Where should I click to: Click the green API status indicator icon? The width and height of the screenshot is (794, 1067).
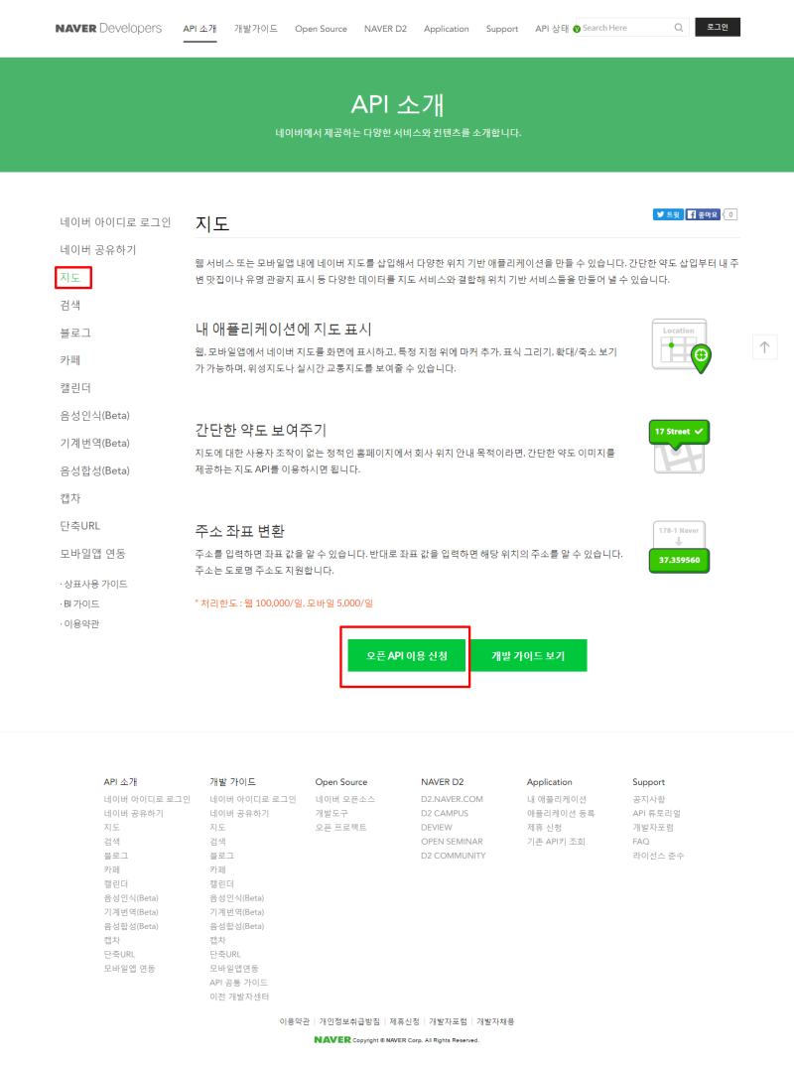pos(577,29)
